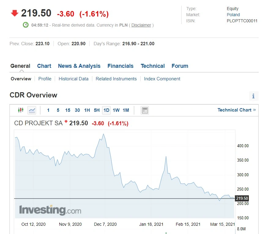This screenshot has height=234, width=262.
Task: Go to the Financials tab
Action: 120,66
